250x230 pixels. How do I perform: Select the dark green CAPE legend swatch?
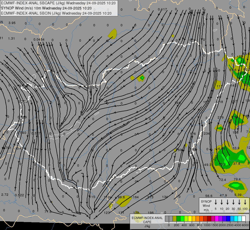pos(178,219)
